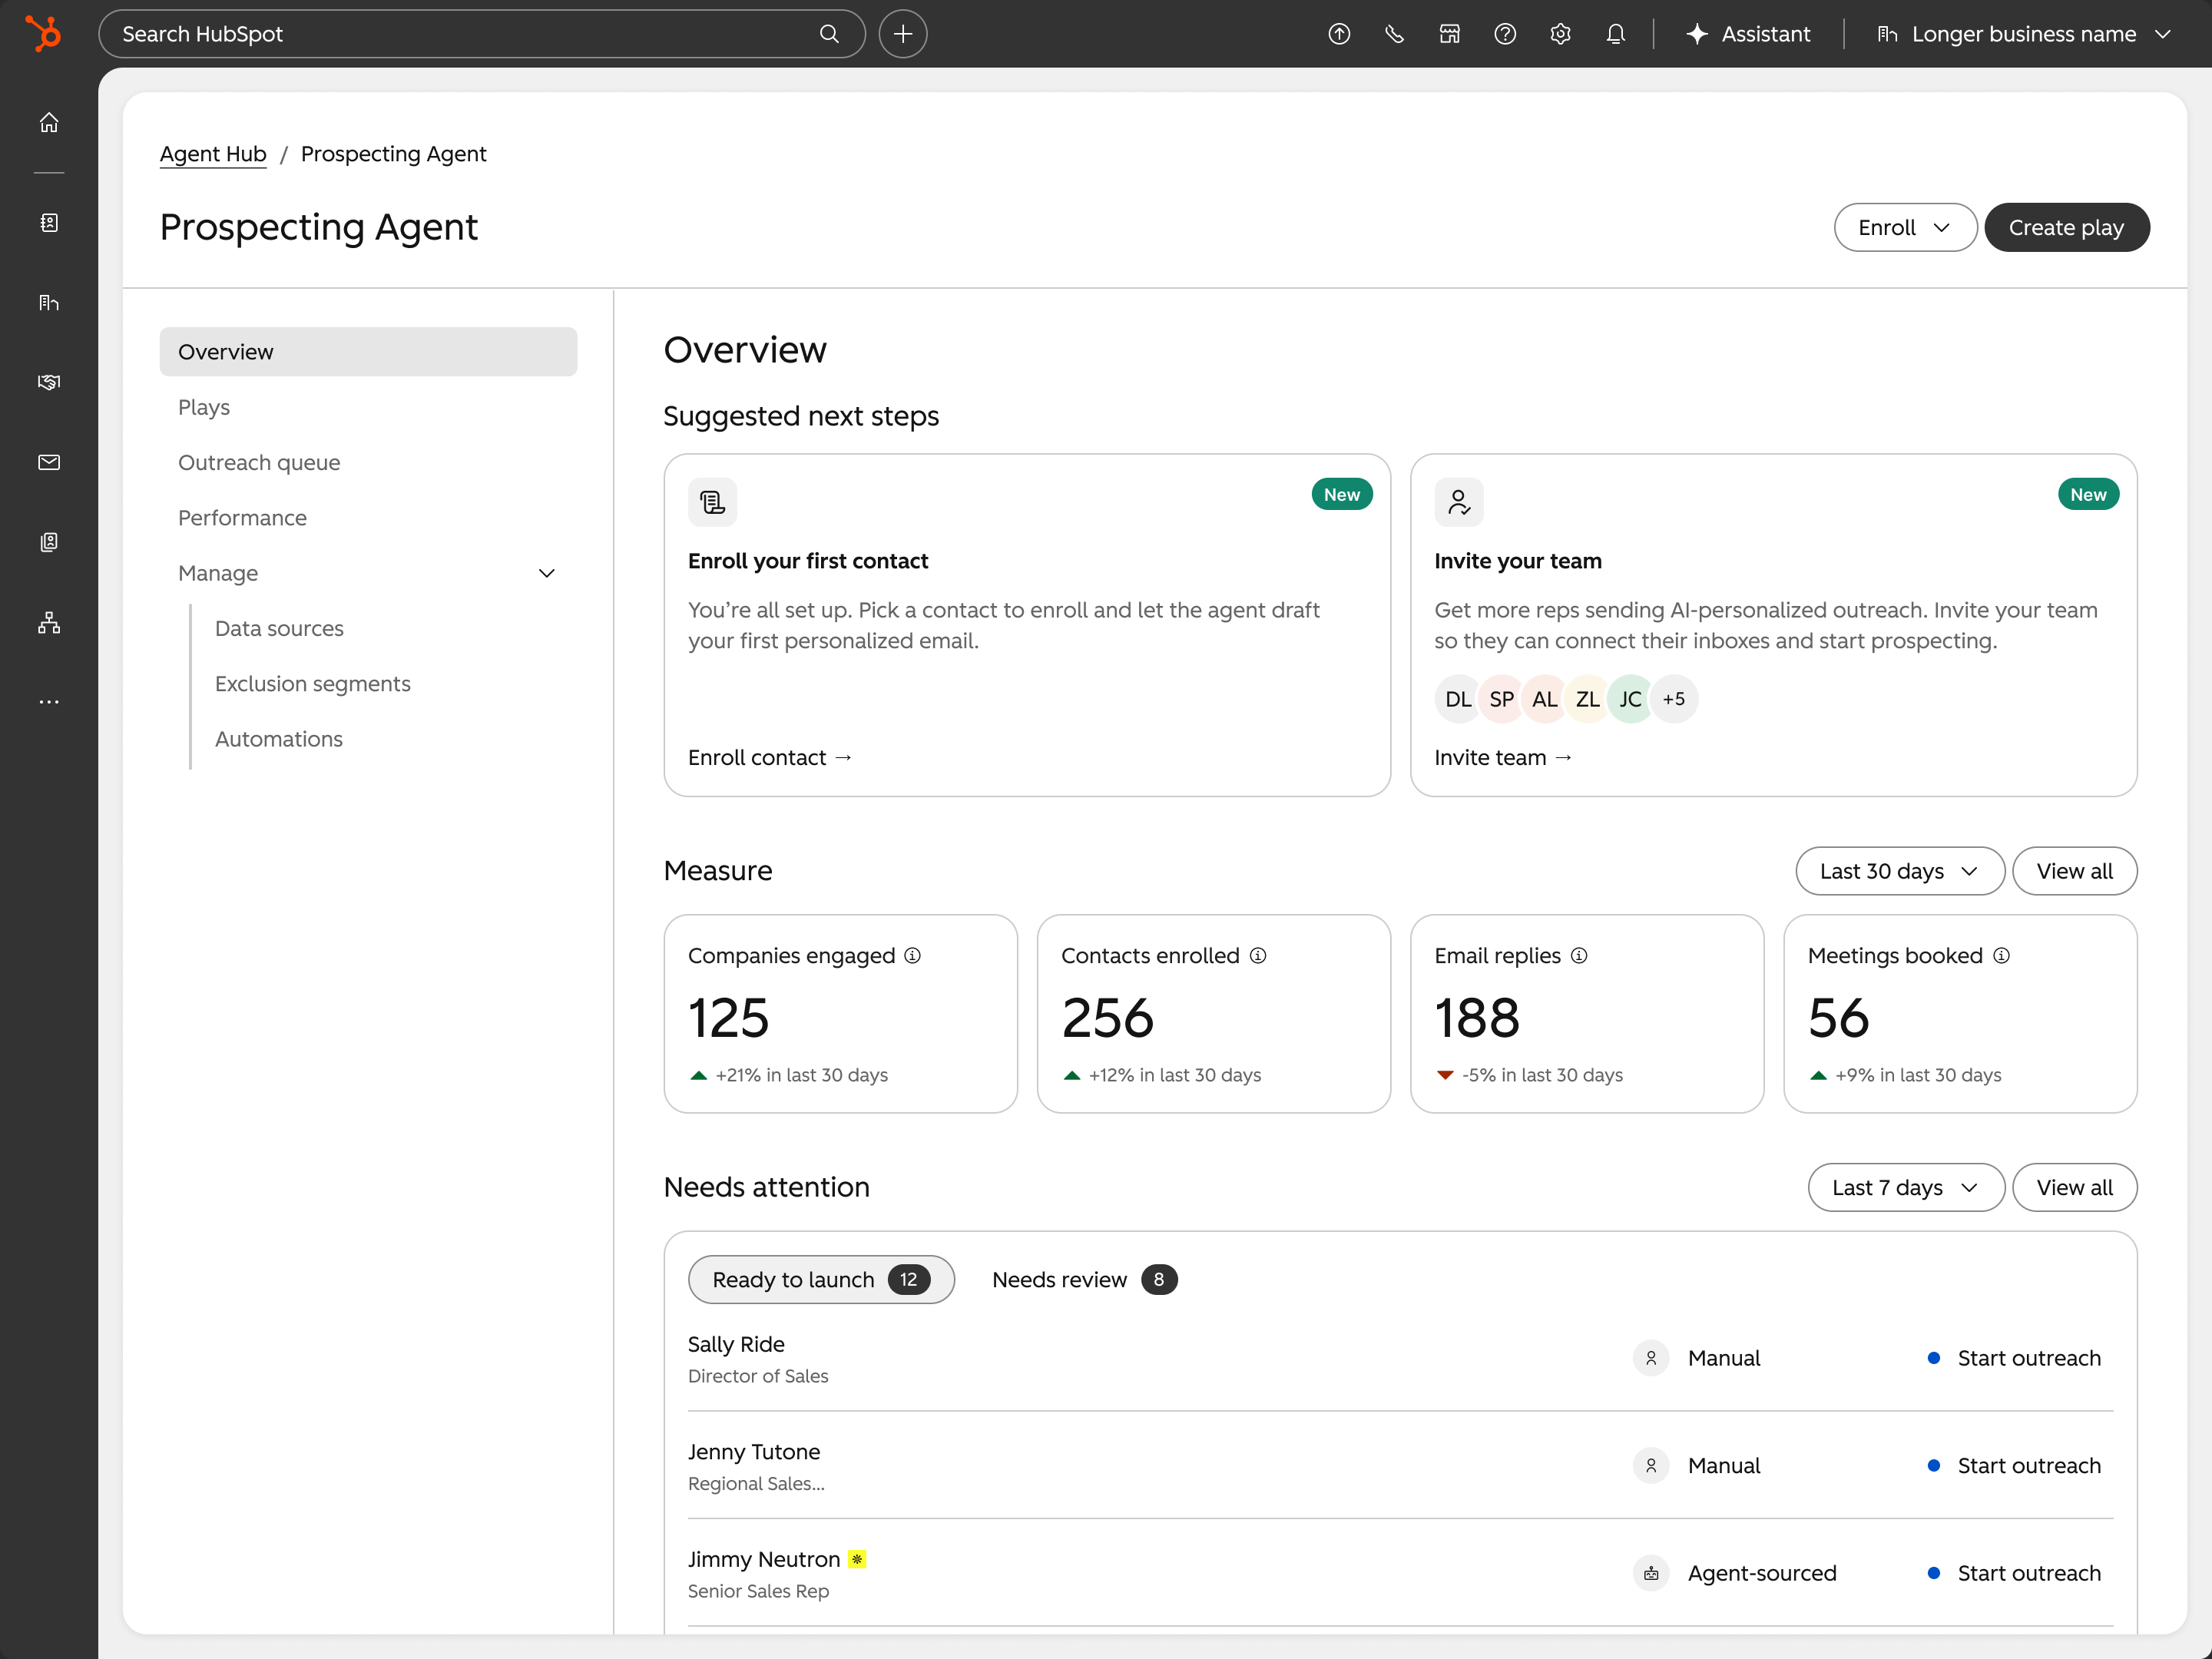Click the Search HubSpot field
The width and height of the screenshot is (2212, 1659).
[481, 34]
